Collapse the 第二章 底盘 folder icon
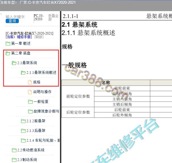Screen dimensions: 172x163 [x=8, y=53]
